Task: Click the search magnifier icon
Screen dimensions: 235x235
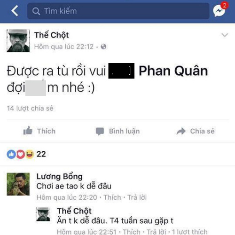Action: 36,11
